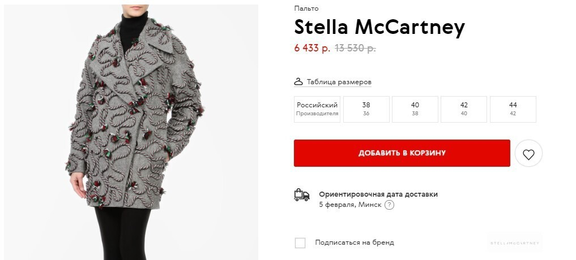
Task: Open the Таблица размеров link
Action: click(339, 82)
